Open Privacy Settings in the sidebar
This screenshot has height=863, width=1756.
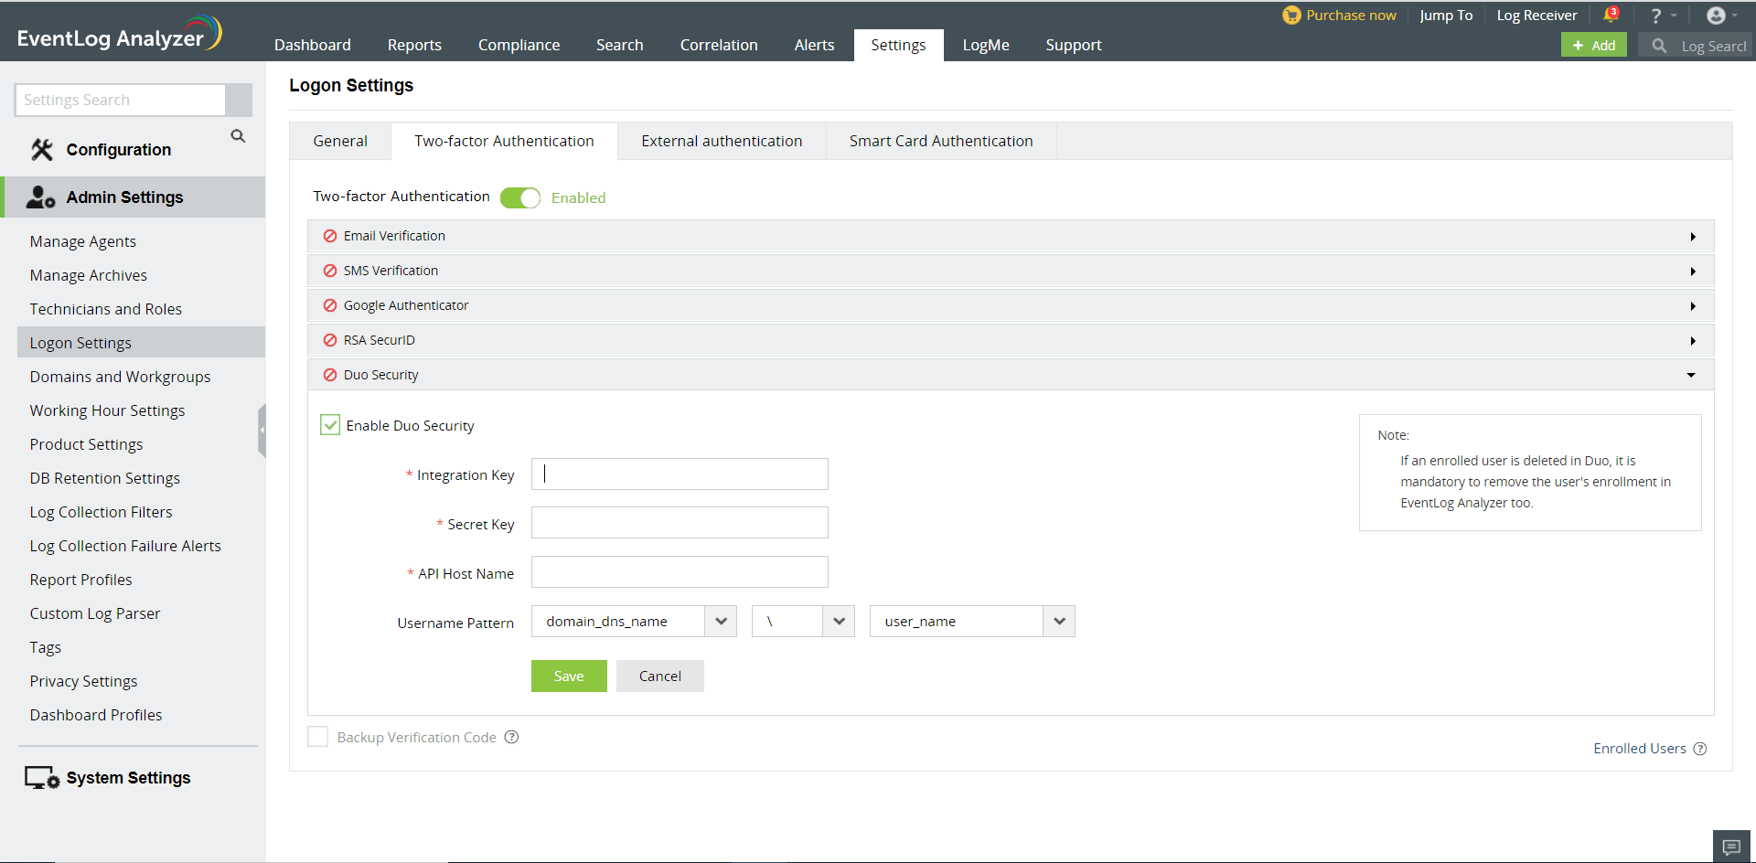[x=83, y=681]
